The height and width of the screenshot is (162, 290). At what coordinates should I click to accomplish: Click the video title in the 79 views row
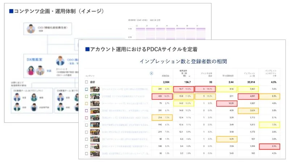[x=125, y=103]
